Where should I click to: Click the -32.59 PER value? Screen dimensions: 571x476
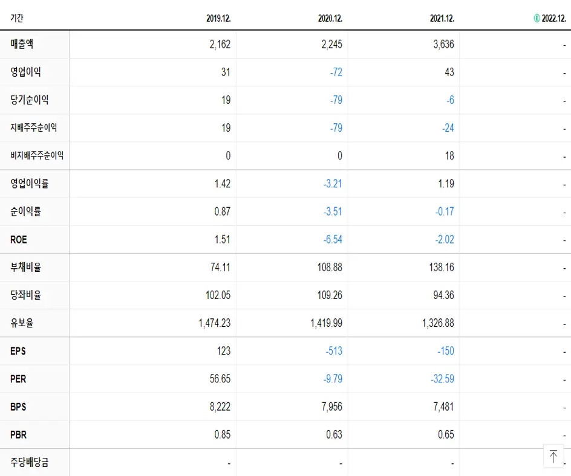click(442, 379)
